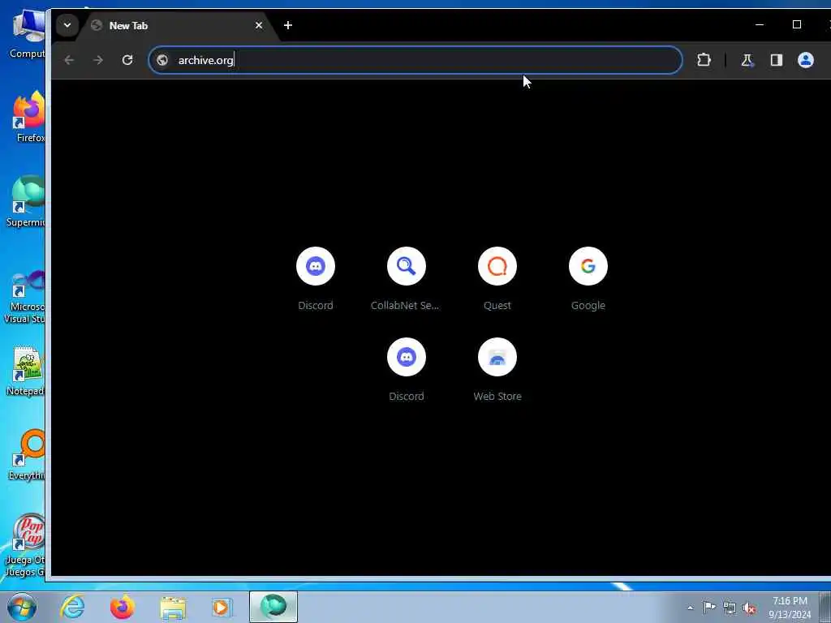Click into the address bar with archive.org
Screen dimensions: 831x623
click(415, 60)
